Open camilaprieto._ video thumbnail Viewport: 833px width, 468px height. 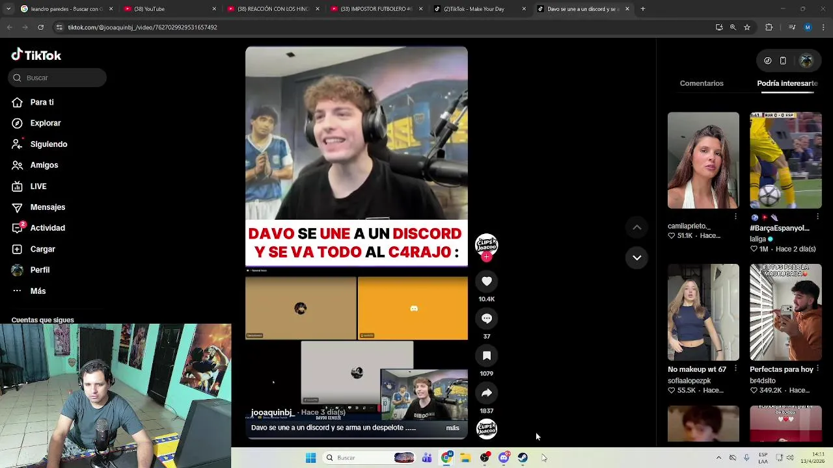pyautogui.click(x=703, y=161)
